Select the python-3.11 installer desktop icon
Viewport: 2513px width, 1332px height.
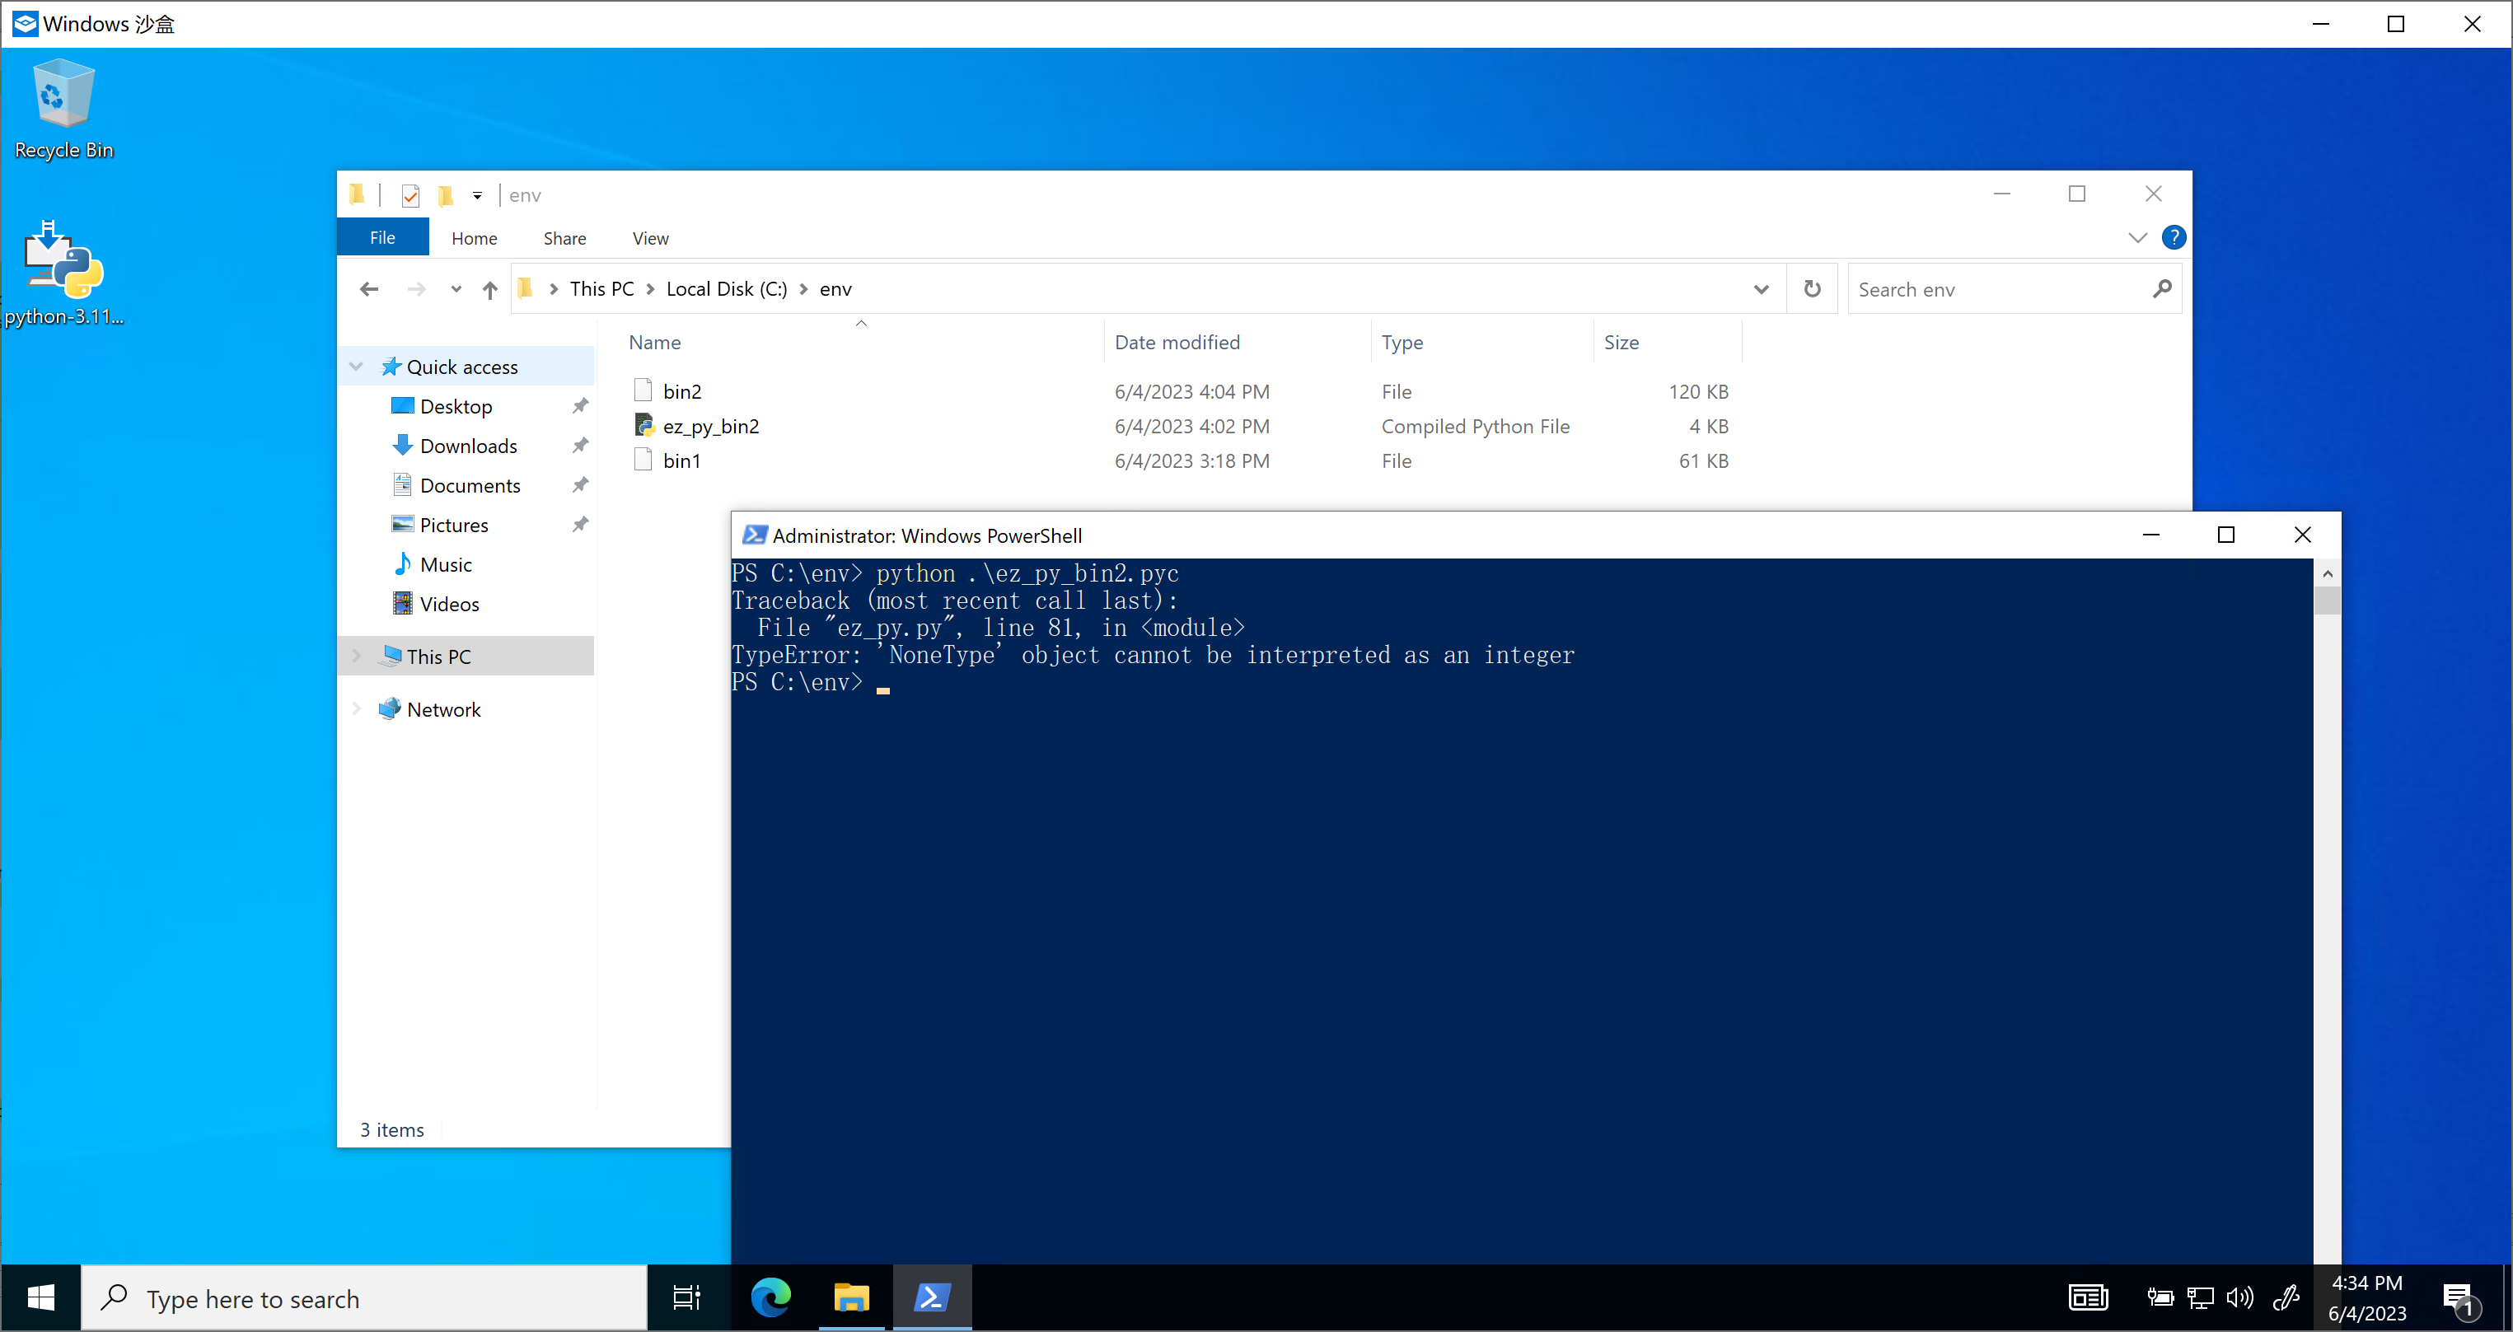pyautogui.click(x=64, y=273)
